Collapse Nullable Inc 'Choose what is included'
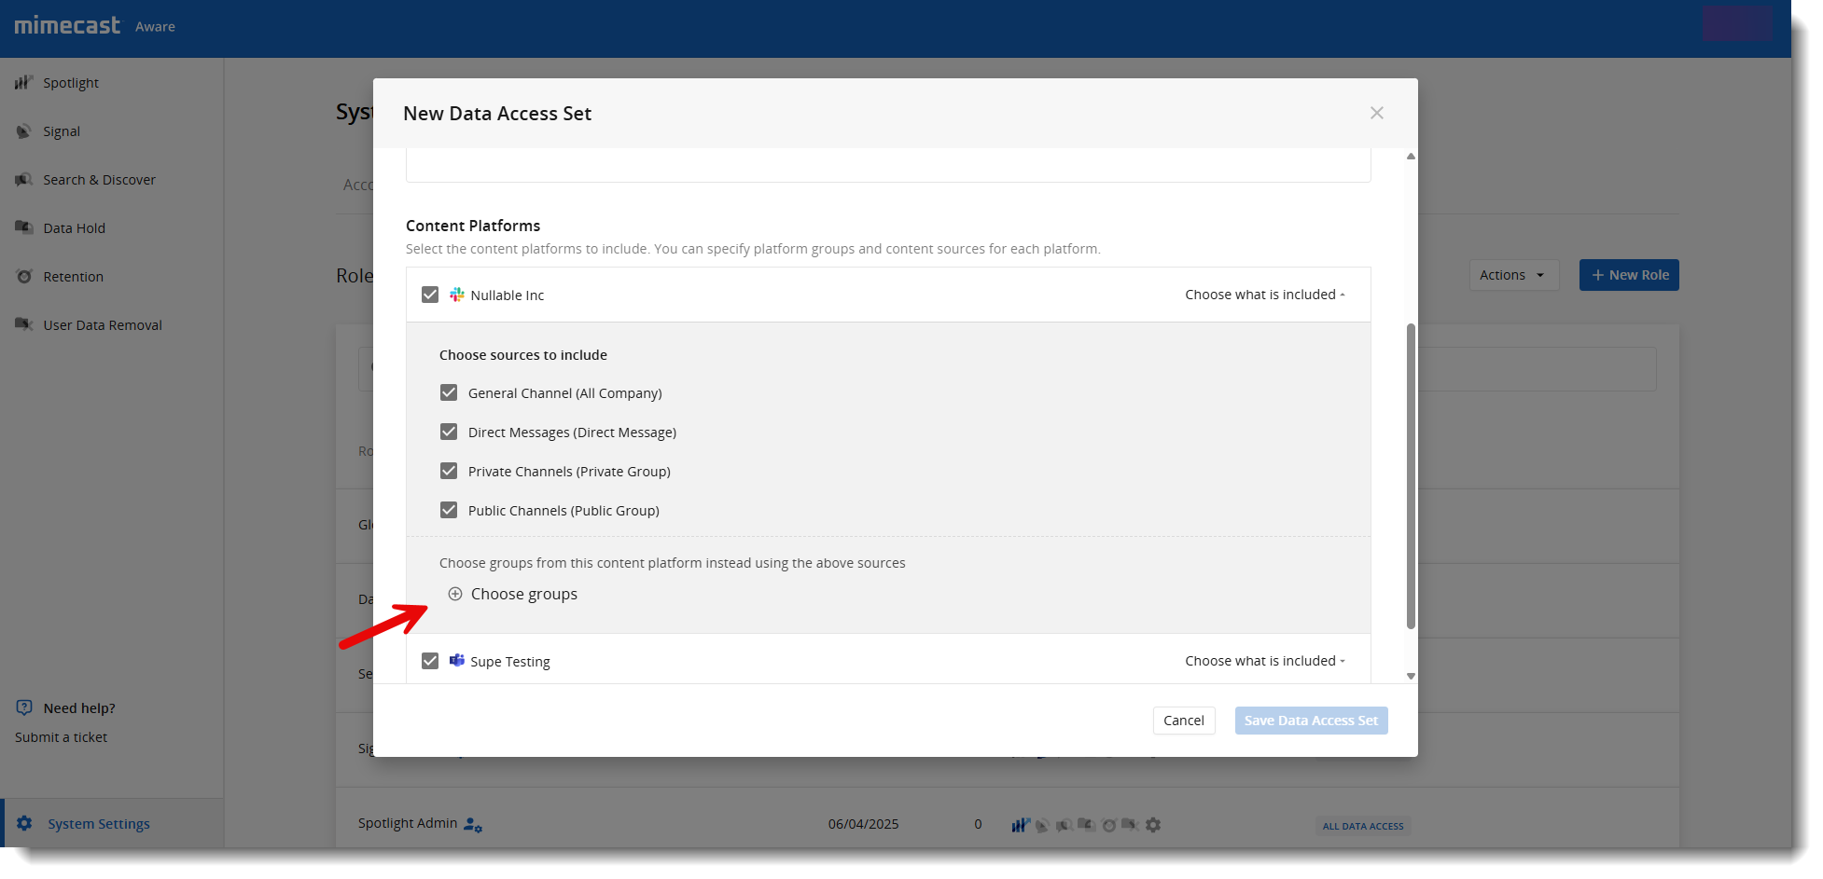The height and width of the screenshot is (879, 1823). point(1264,295)
